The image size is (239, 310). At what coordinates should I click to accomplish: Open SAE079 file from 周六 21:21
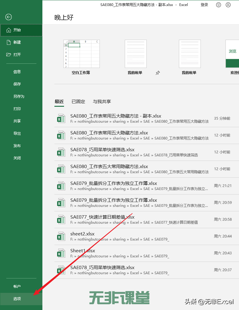147,186
